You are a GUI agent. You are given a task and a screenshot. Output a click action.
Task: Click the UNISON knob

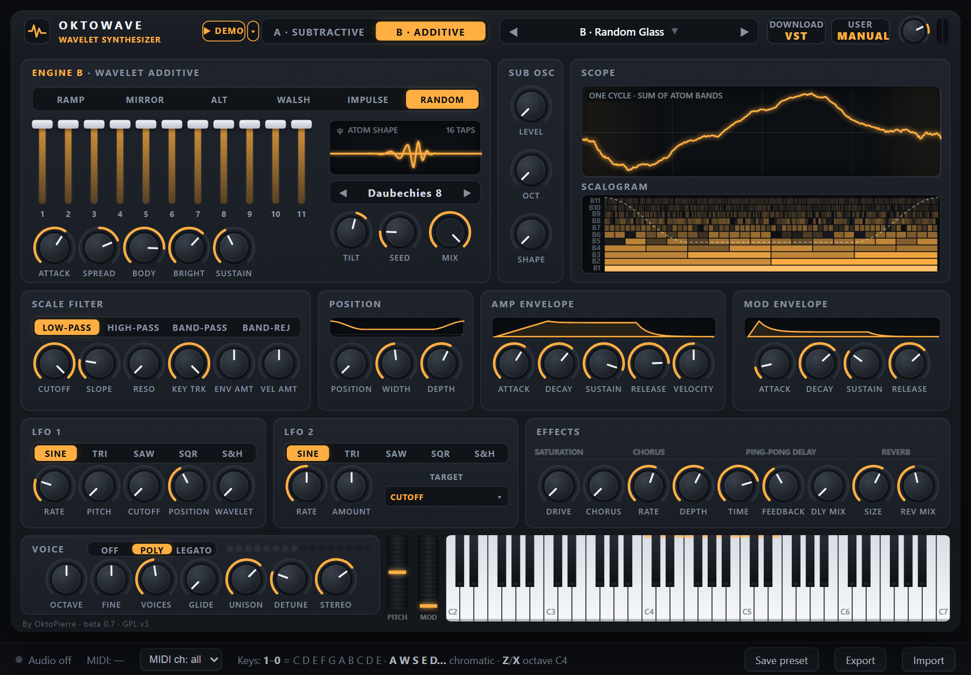pyautogui.click(x=246, y=579)
